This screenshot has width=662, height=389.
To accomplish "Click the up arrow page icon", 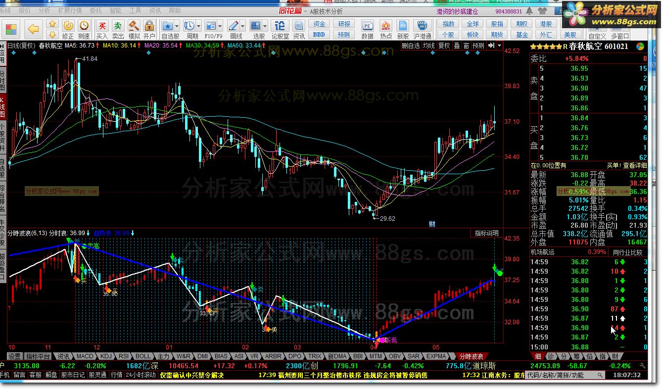I will pos(52,24).
